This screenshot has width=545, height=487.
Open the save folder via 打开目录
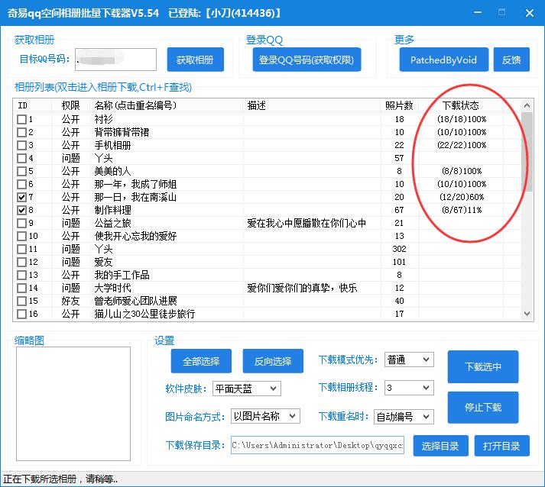[501, 446]
